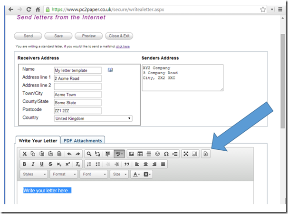Image resolution: width=288 pixels, height=214 pixels.
Task: Click the Preview button
Action: tap(89, 36)
